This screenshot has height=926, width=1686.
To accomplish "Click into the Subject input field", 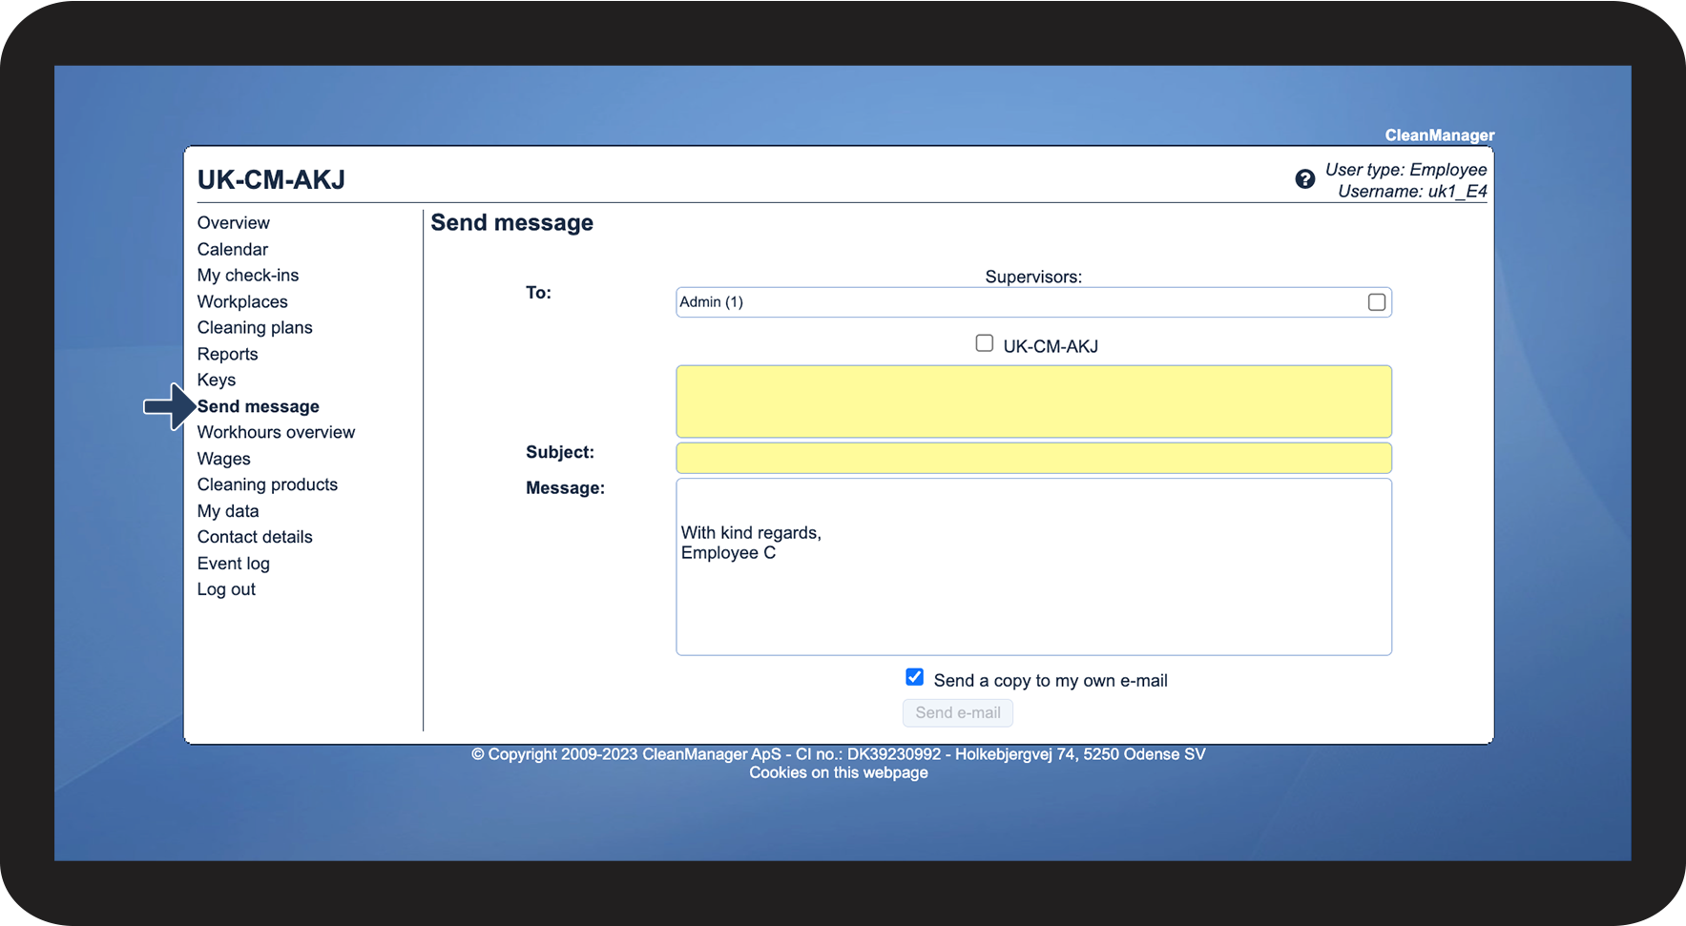I will 1032,458.
